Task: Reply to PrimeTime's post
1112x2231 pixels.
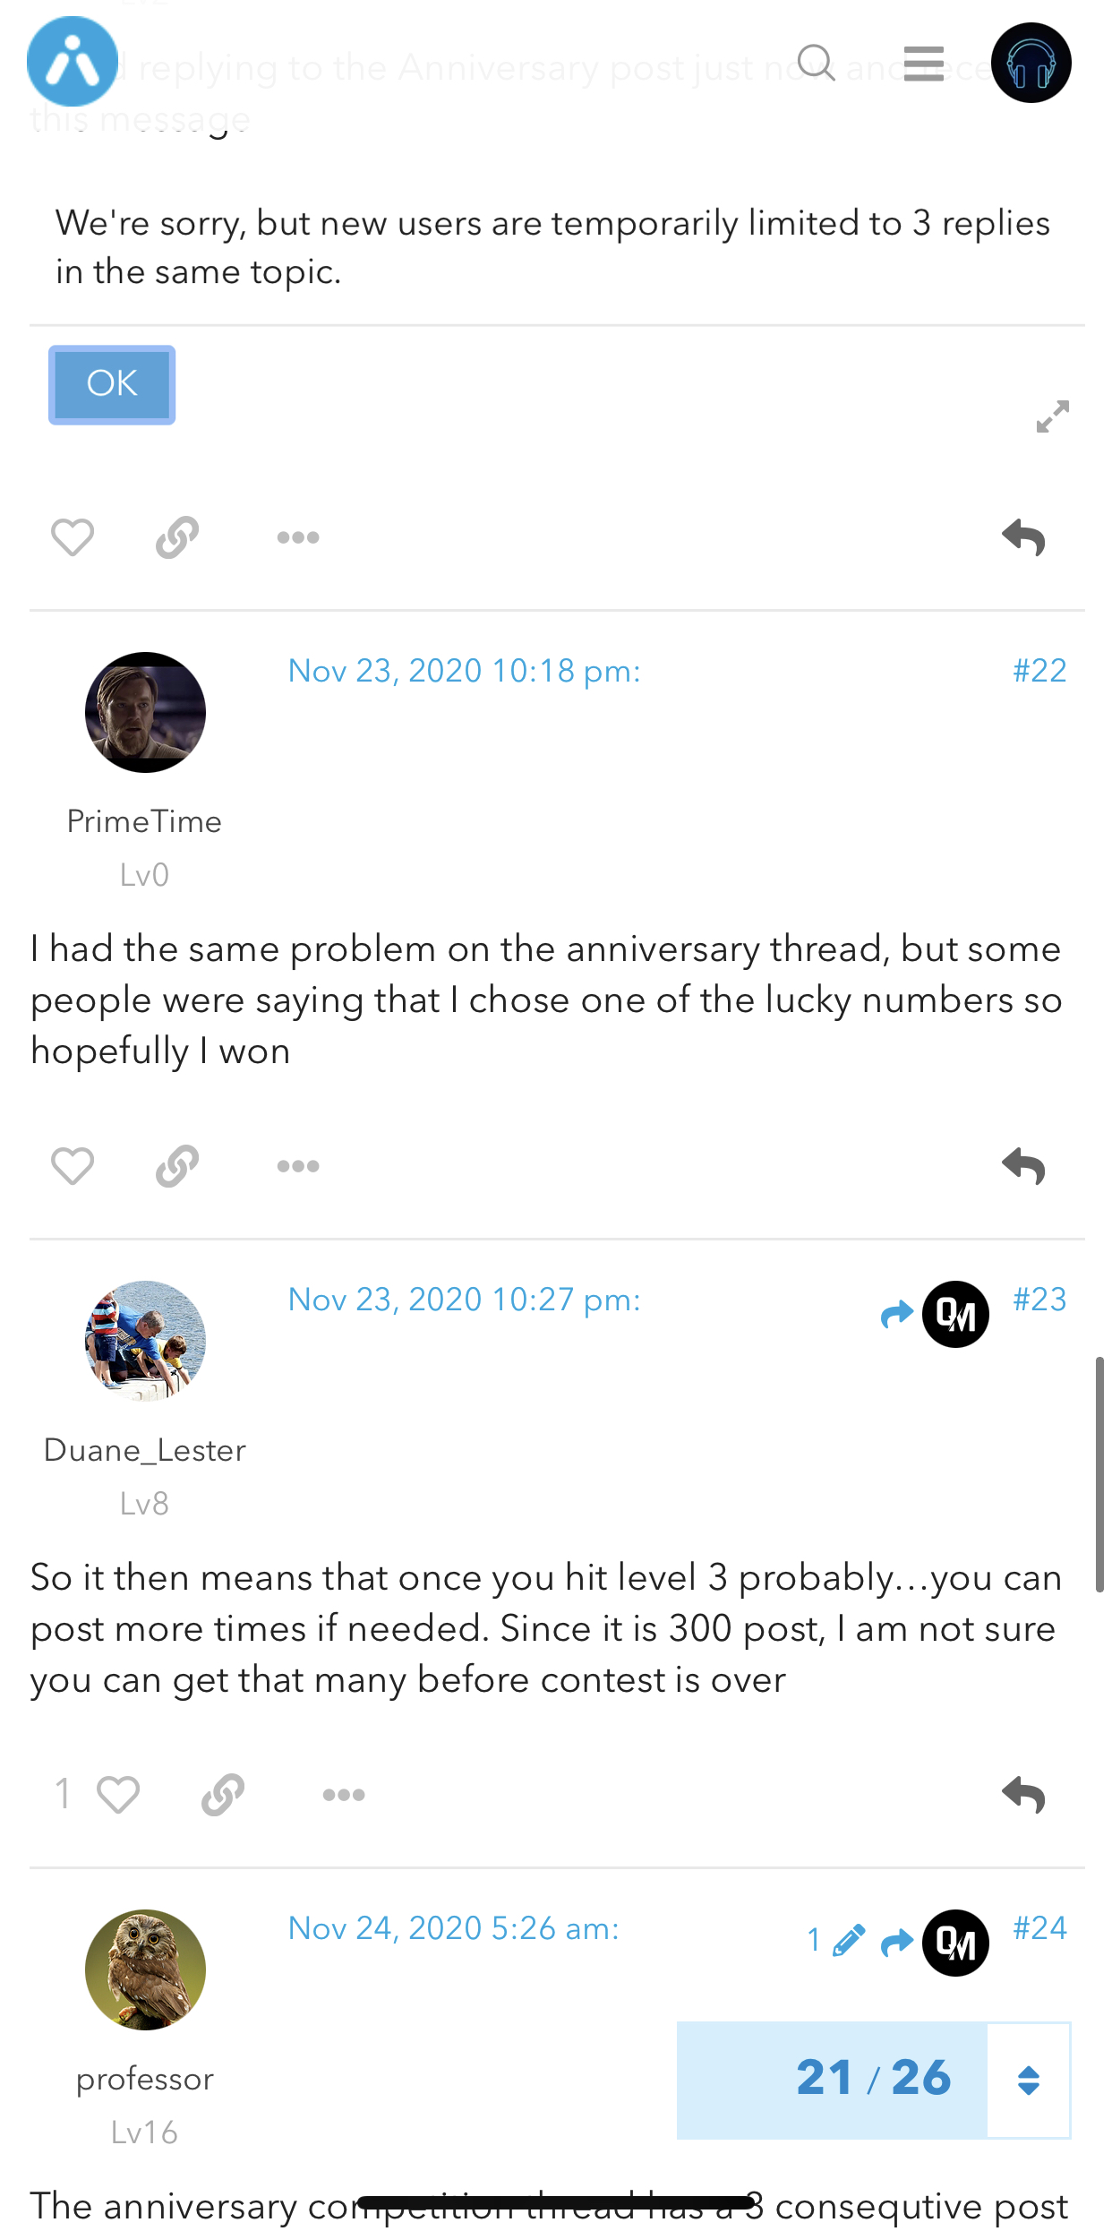Action: tap(1023, 1166)
